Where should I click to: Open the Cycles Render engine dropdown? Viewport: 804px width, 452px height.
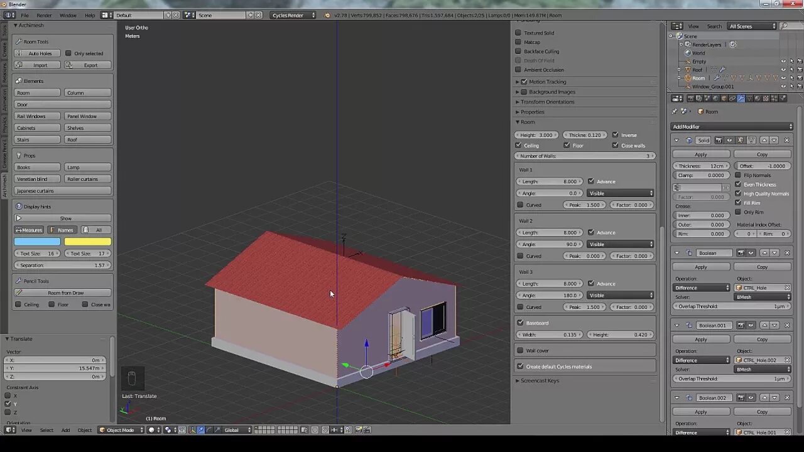293,15
